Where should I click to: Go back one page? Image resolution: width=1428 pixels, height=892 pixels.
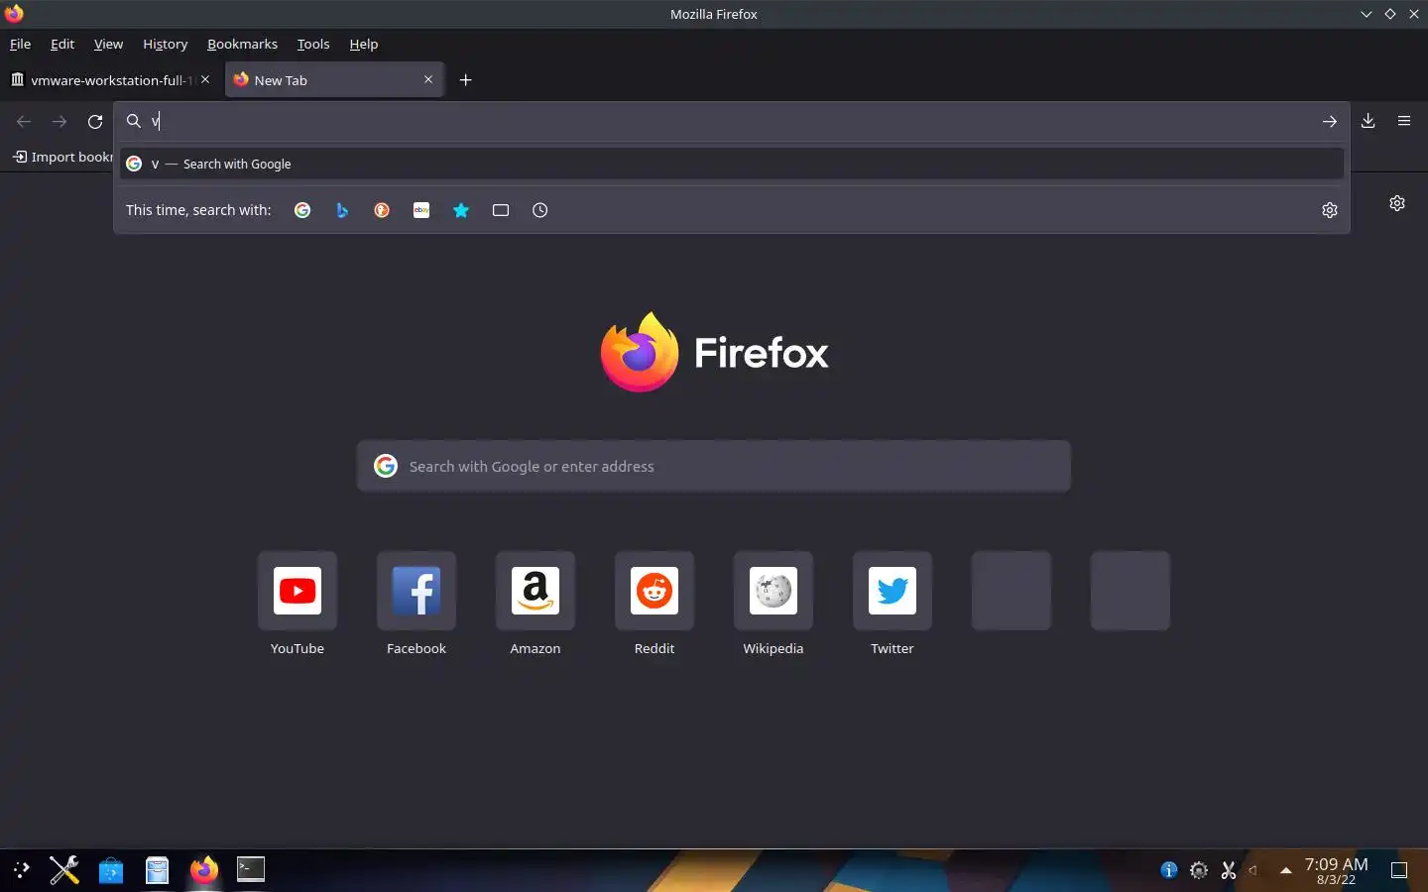click(24, 121)
